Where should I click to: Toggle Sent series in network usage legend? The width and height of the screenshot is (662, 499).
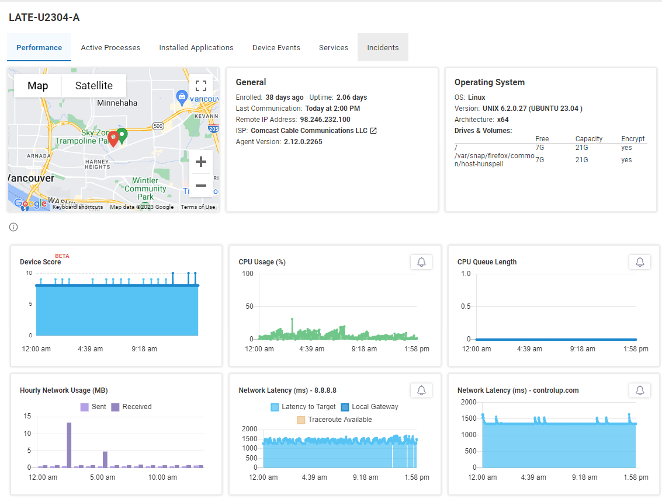click(x=93, y=407)
